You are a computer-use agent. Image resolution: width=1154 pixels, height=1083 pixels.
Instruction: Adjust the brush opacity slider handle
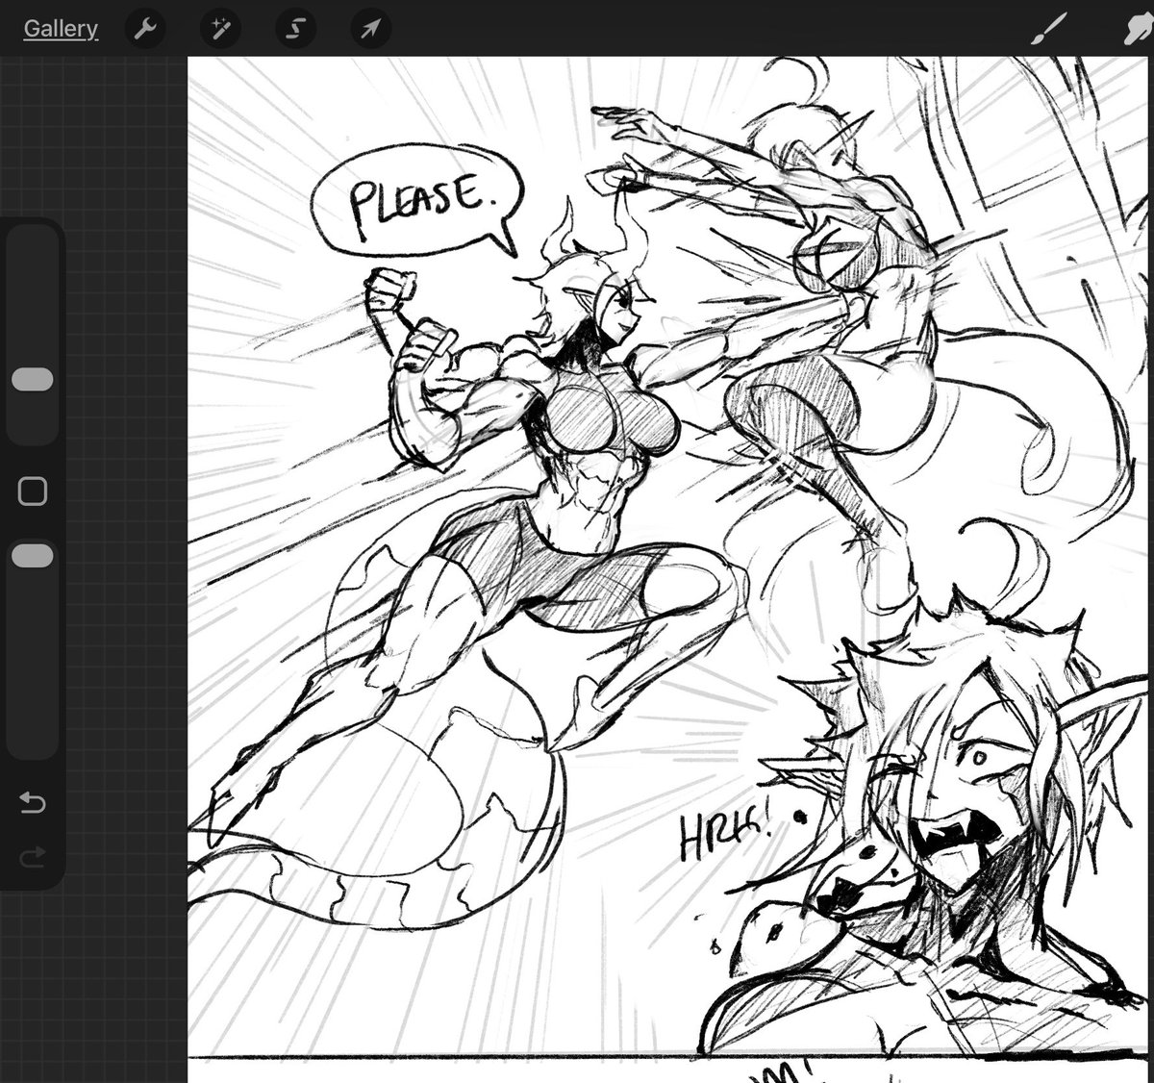(x=33, y=556)
